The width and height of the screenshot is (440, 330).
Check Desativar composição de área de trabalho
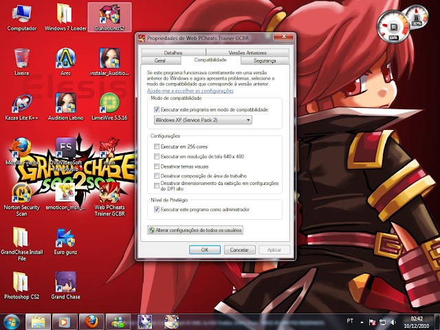coord(157,176)
